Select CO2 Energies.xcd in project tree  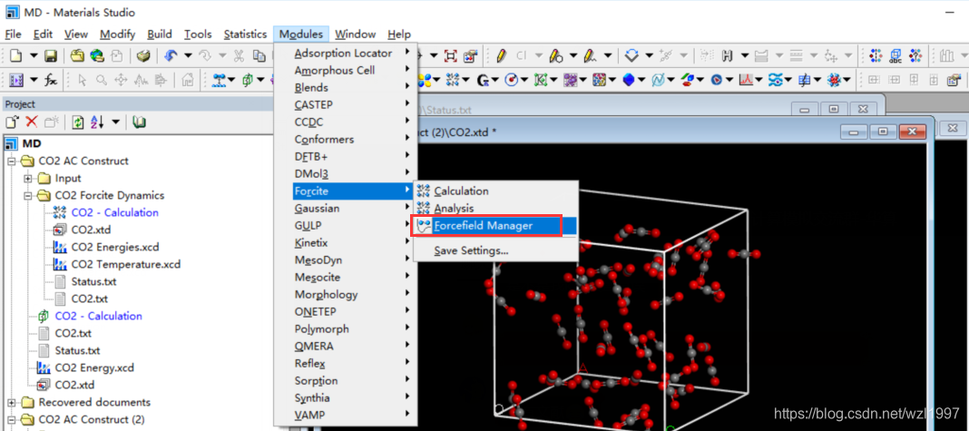click(115, 248)
